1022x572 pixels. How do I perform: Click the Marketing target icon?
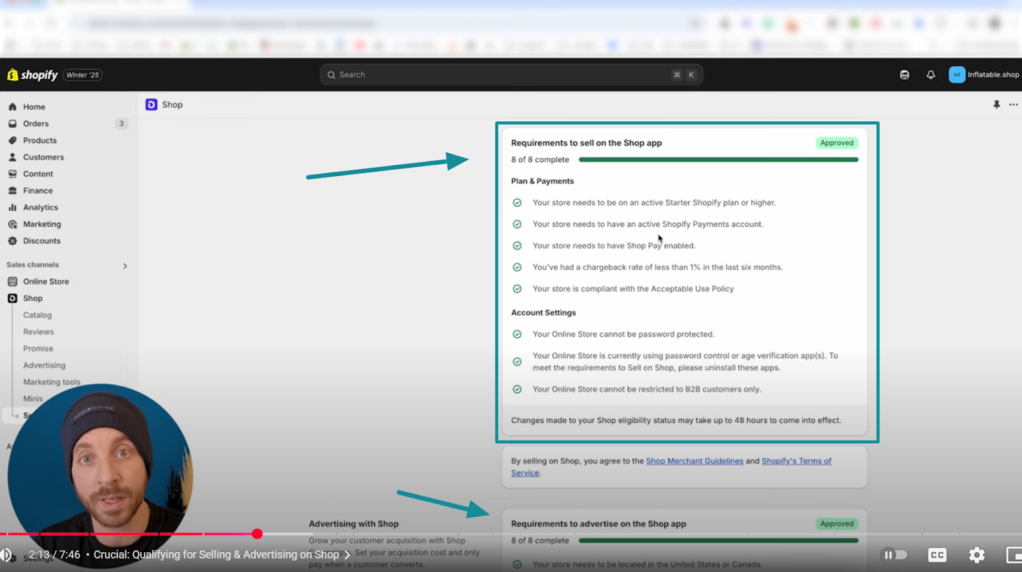12,224
